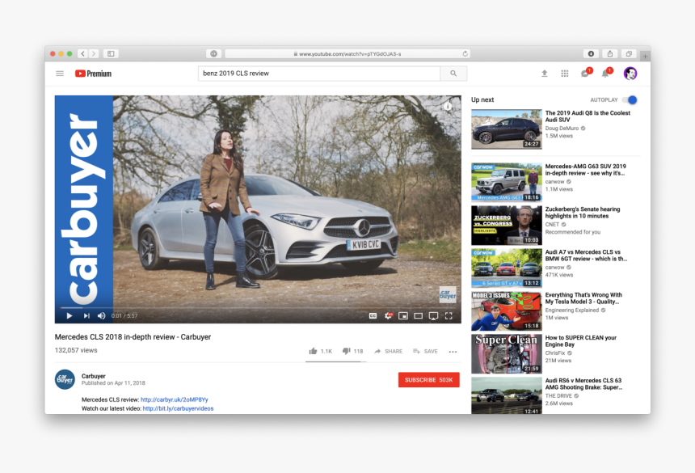Viewport: 695px width, 473px height.
Task: Enter full screen mode
Action: 449,315
